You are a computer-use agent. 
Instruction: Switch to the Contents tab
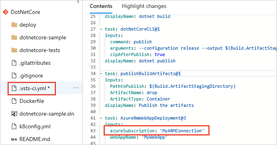[x=101, y=6]
